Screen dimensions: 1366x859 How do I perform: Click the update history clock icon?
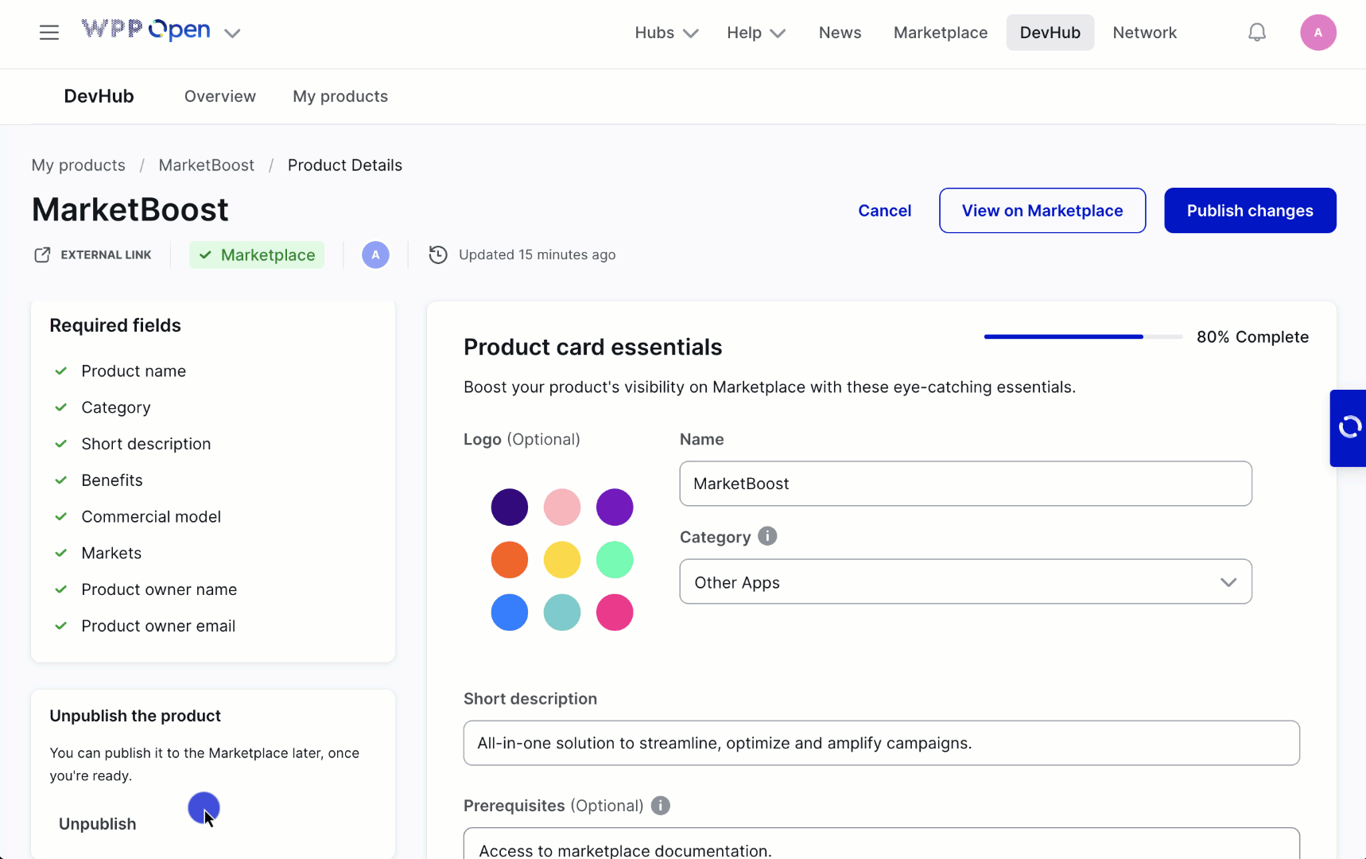coord(438,255)
